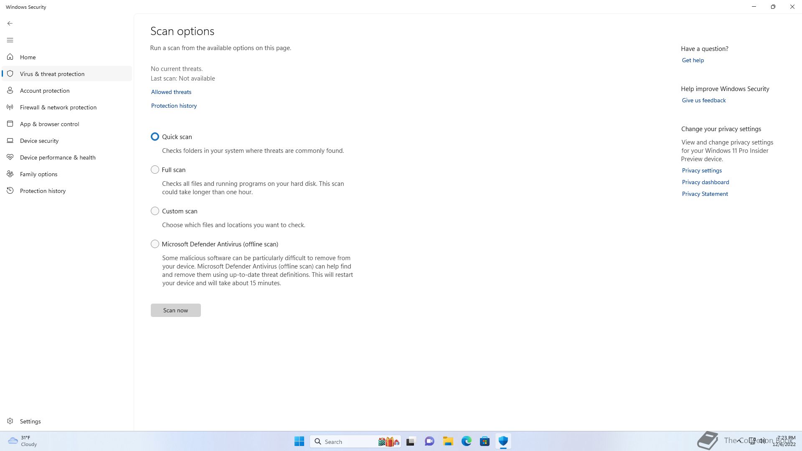Click the Account protection person icon
This screenshot has height=451, width=802.
[x=10, y=90]
